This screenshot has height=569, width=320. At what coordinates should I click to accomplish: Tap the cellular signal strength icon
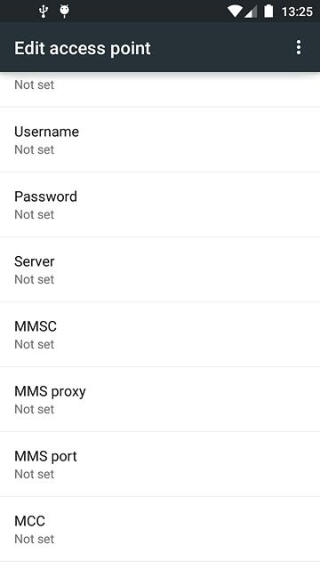251,12
